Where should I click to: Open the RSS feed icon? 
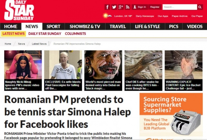127,7
